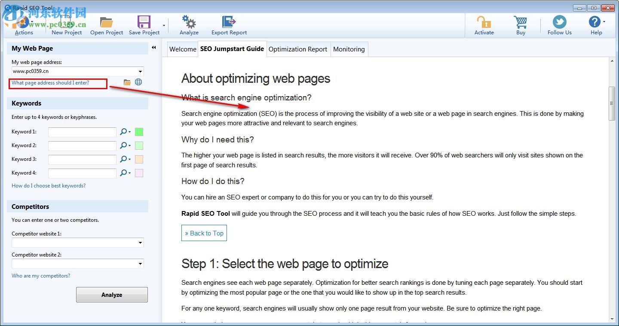Switch to the Monitoring tab

point(349,49)
